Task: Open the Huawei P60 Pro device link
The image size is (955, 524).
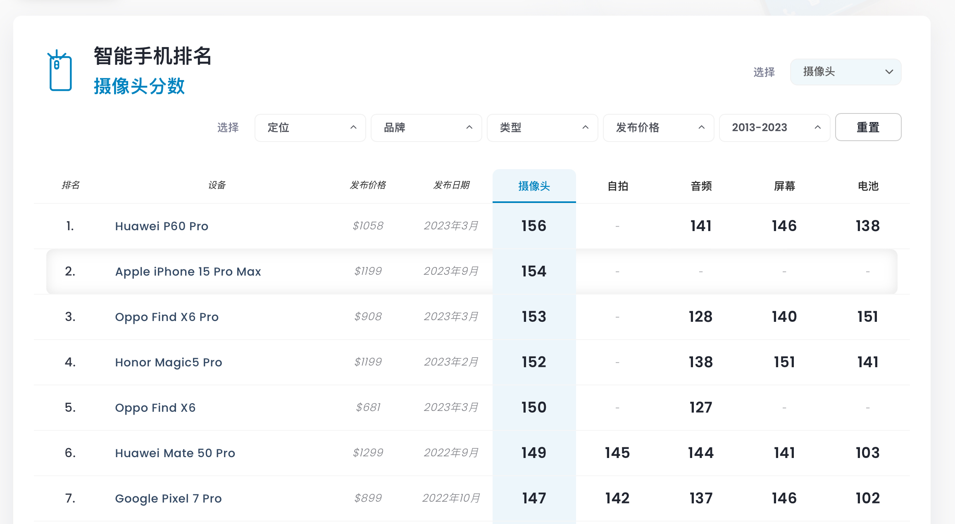Action: (x=162, y=226)
